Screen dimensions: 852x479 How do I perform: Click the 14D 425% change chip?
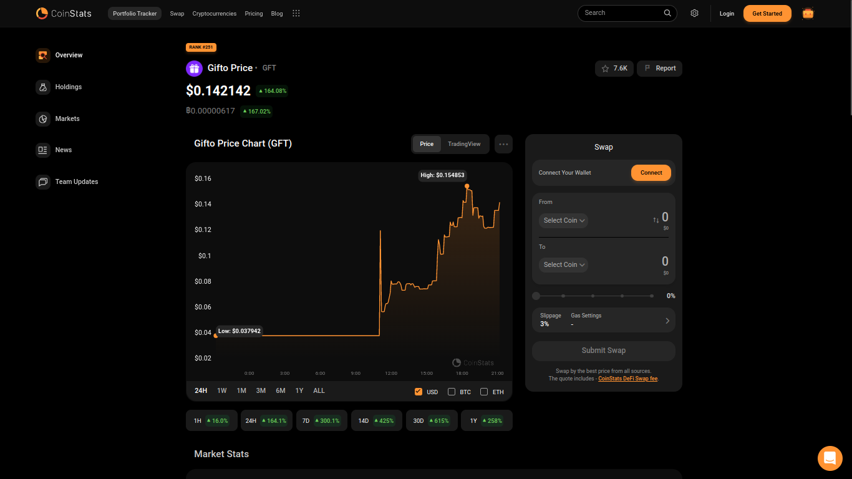pyautogui.click(x=377, y=421)
